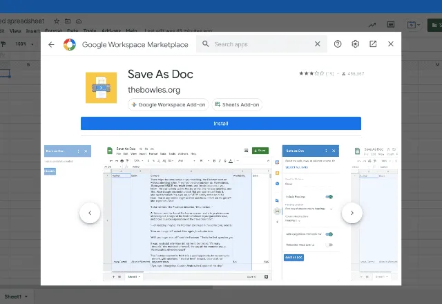Viewport: 442px width, 304px height.
Task: Open the Marketplace help icon
Action: pos(338,44)
